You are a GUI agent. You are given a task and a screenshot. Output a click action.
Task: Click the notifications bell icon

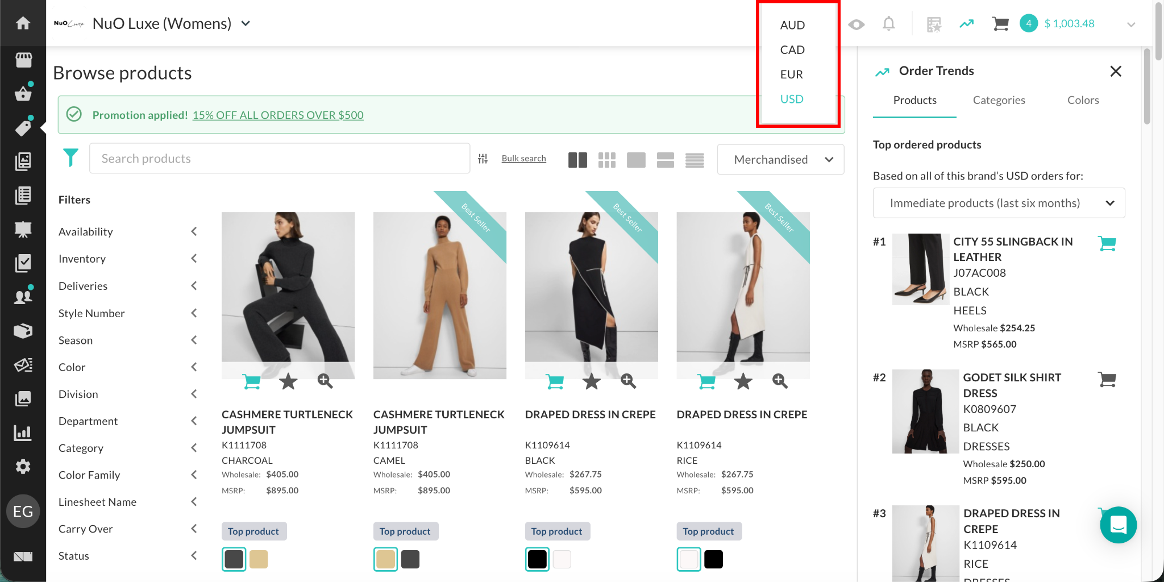[888, 24]
